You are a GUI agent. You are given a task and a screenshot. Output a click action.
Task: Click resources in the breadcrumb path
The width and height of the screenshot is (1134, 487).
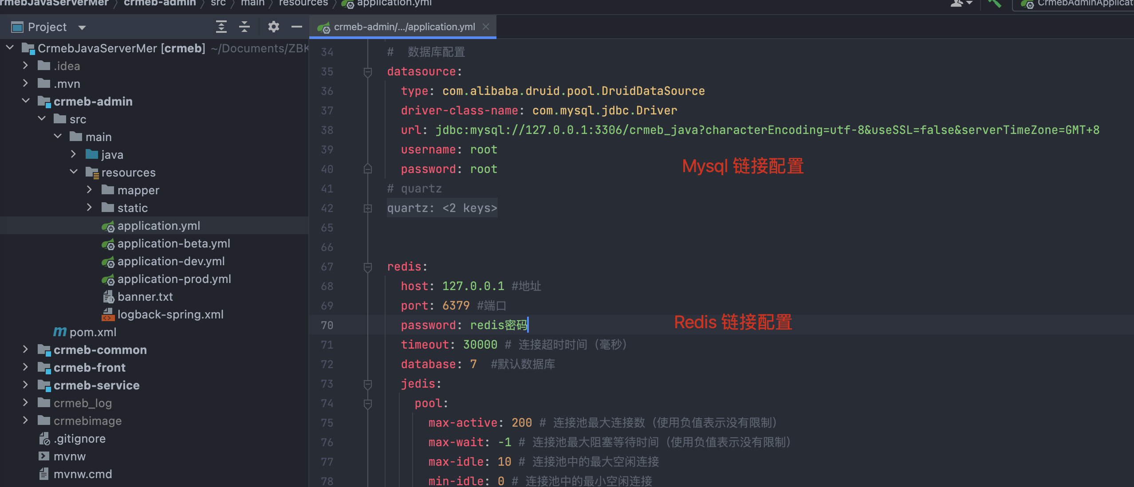point(303,3)
